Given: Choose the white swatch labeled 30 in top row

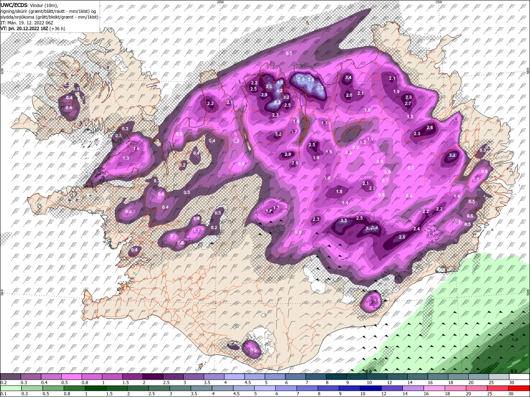Looking at the screenshot, I should [519, 377].
